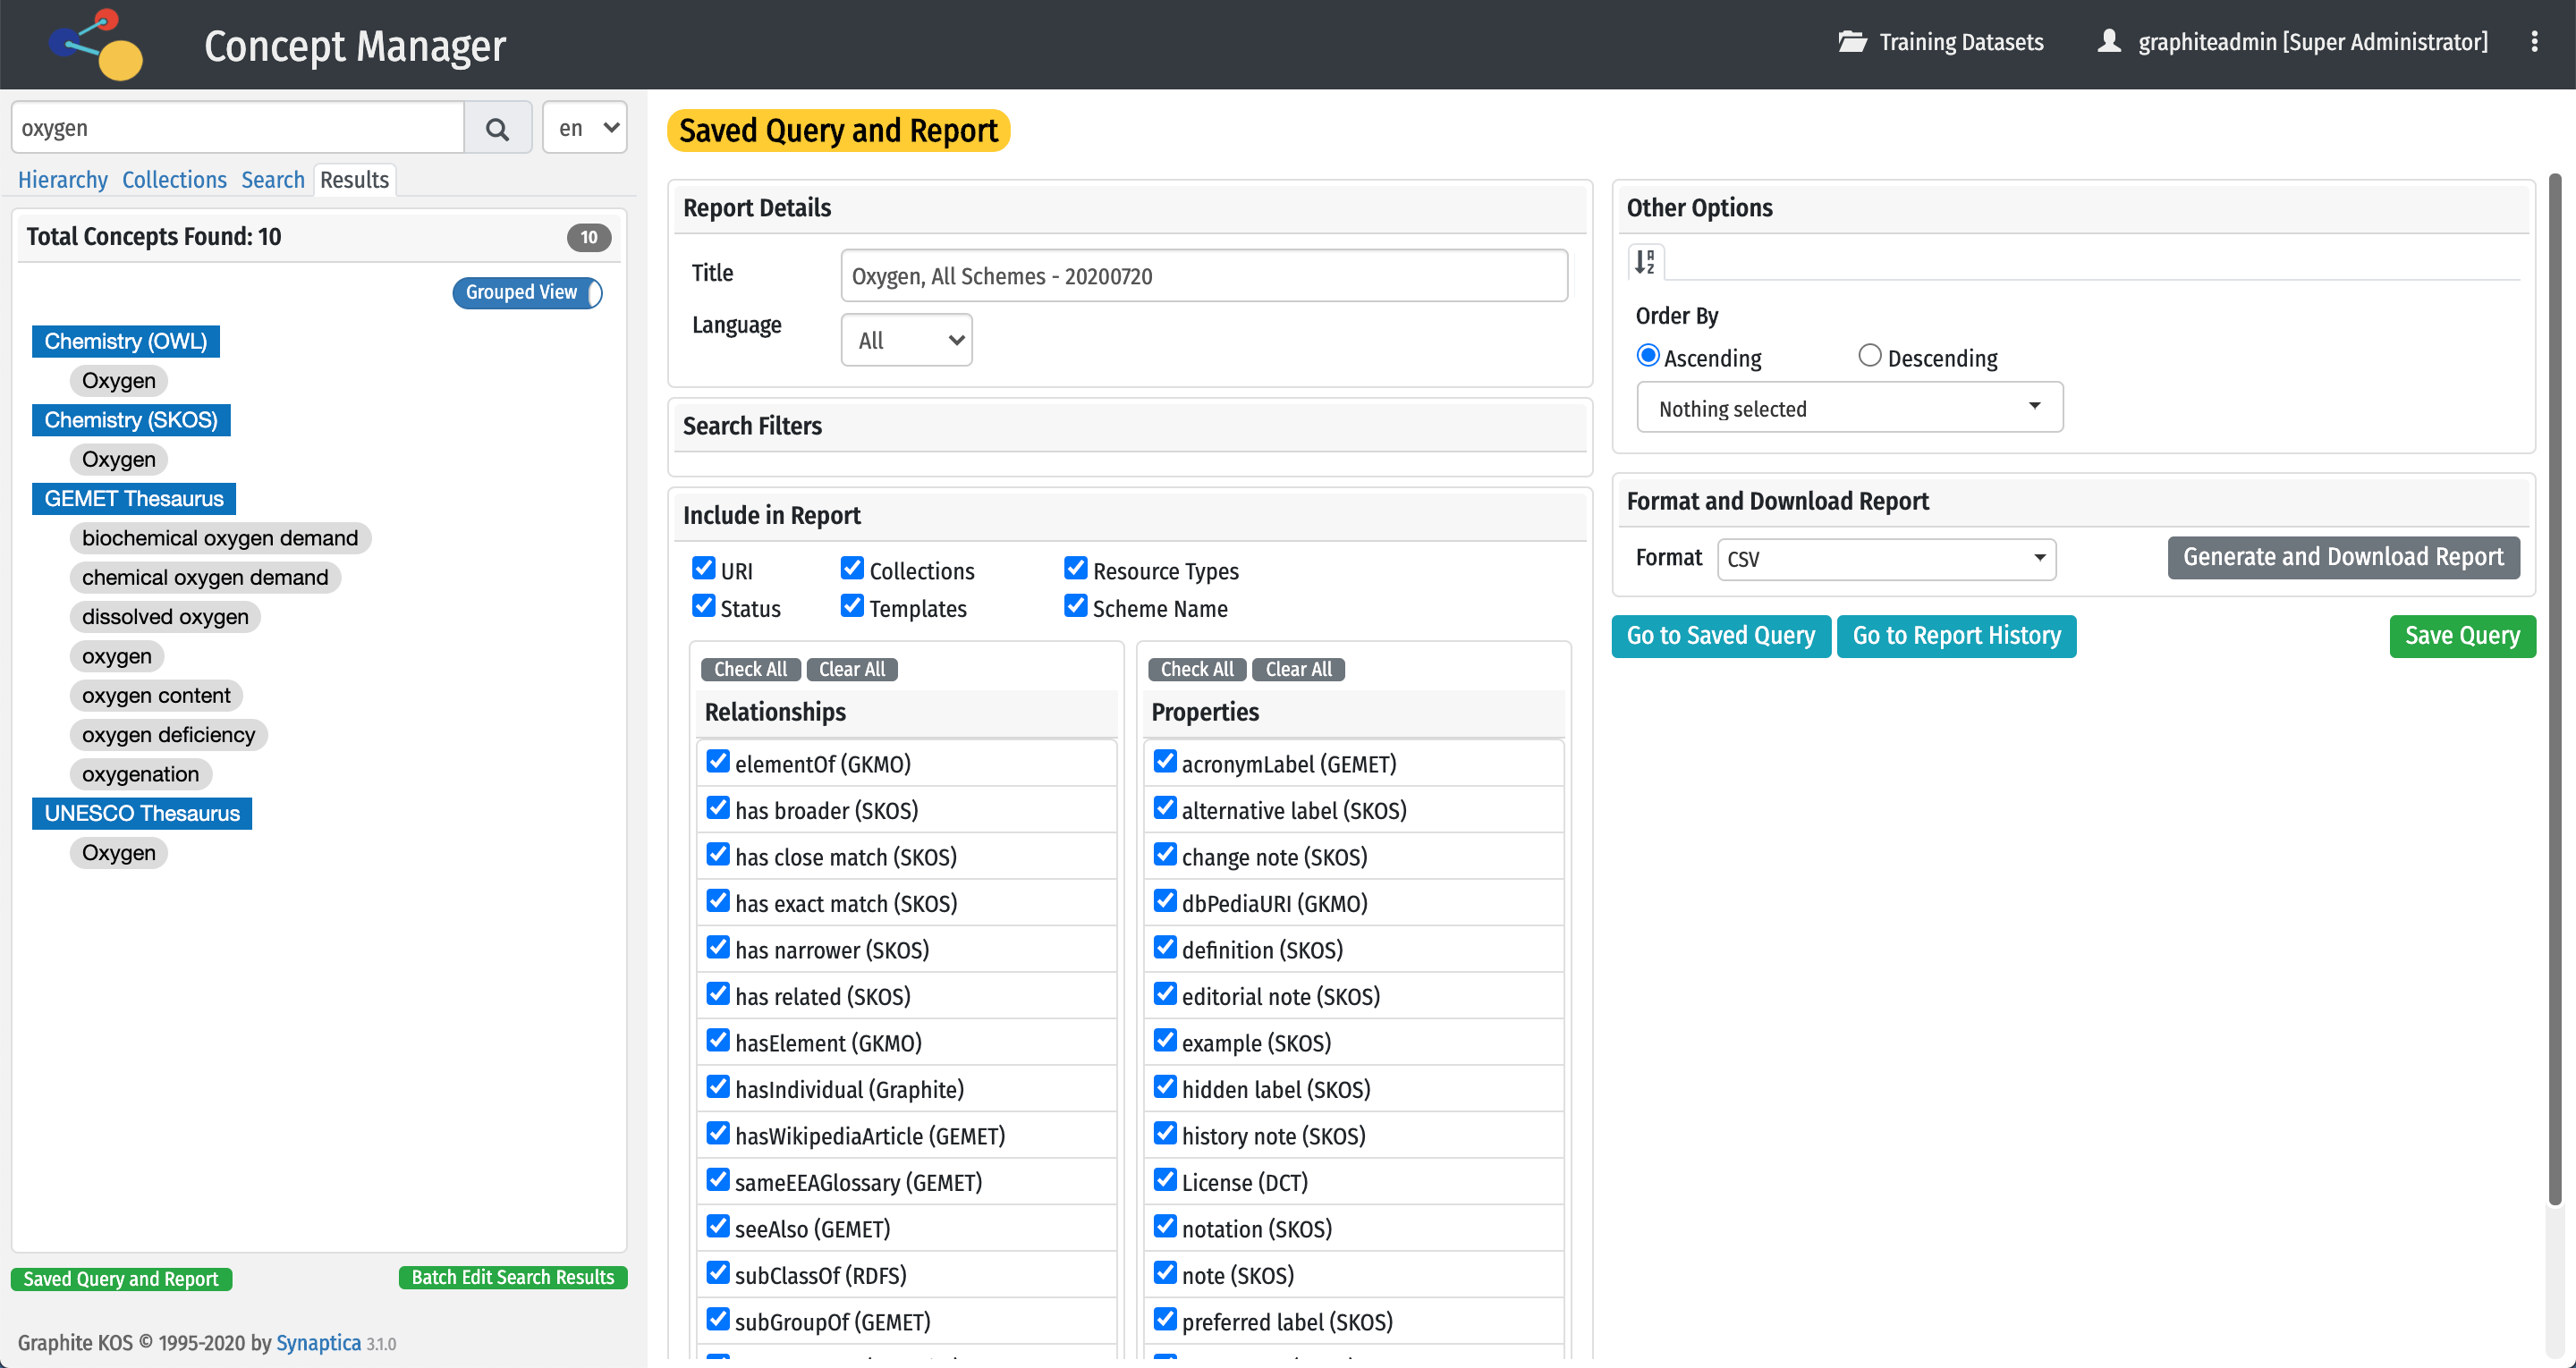Open the search language en dropdown
Image resolution: width=2576 pixels, height=1368 pixels.
pos(585,128)
